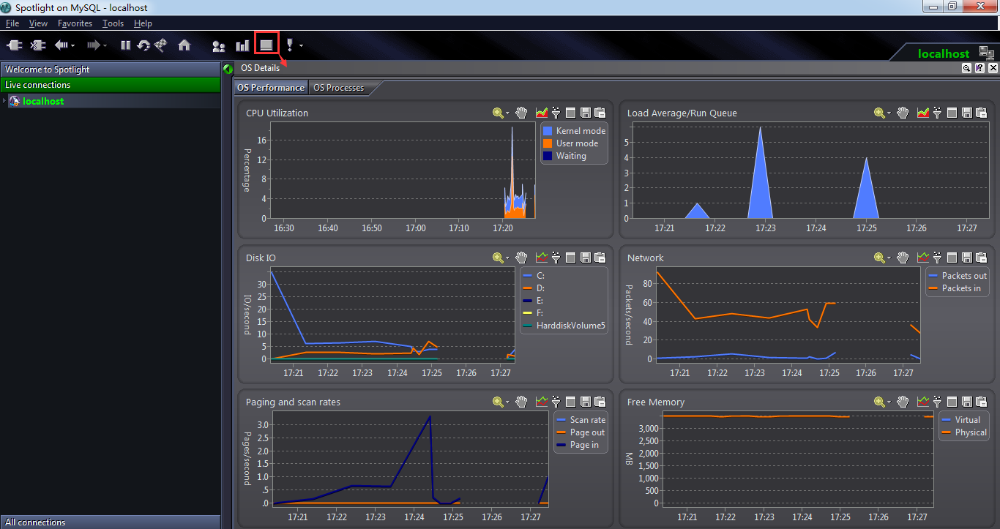Toggle chart style icon on Paging panel
Image resolution: width=1000 pixels, height=529 pixels.
(542, 402)
